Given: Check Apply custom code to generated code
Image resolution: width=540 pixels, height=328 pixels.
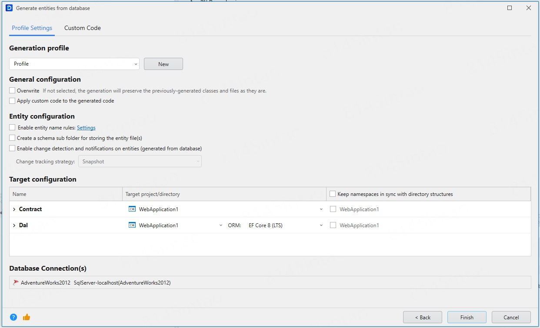Looking at the screenshot, I should [x=12, y=101].
